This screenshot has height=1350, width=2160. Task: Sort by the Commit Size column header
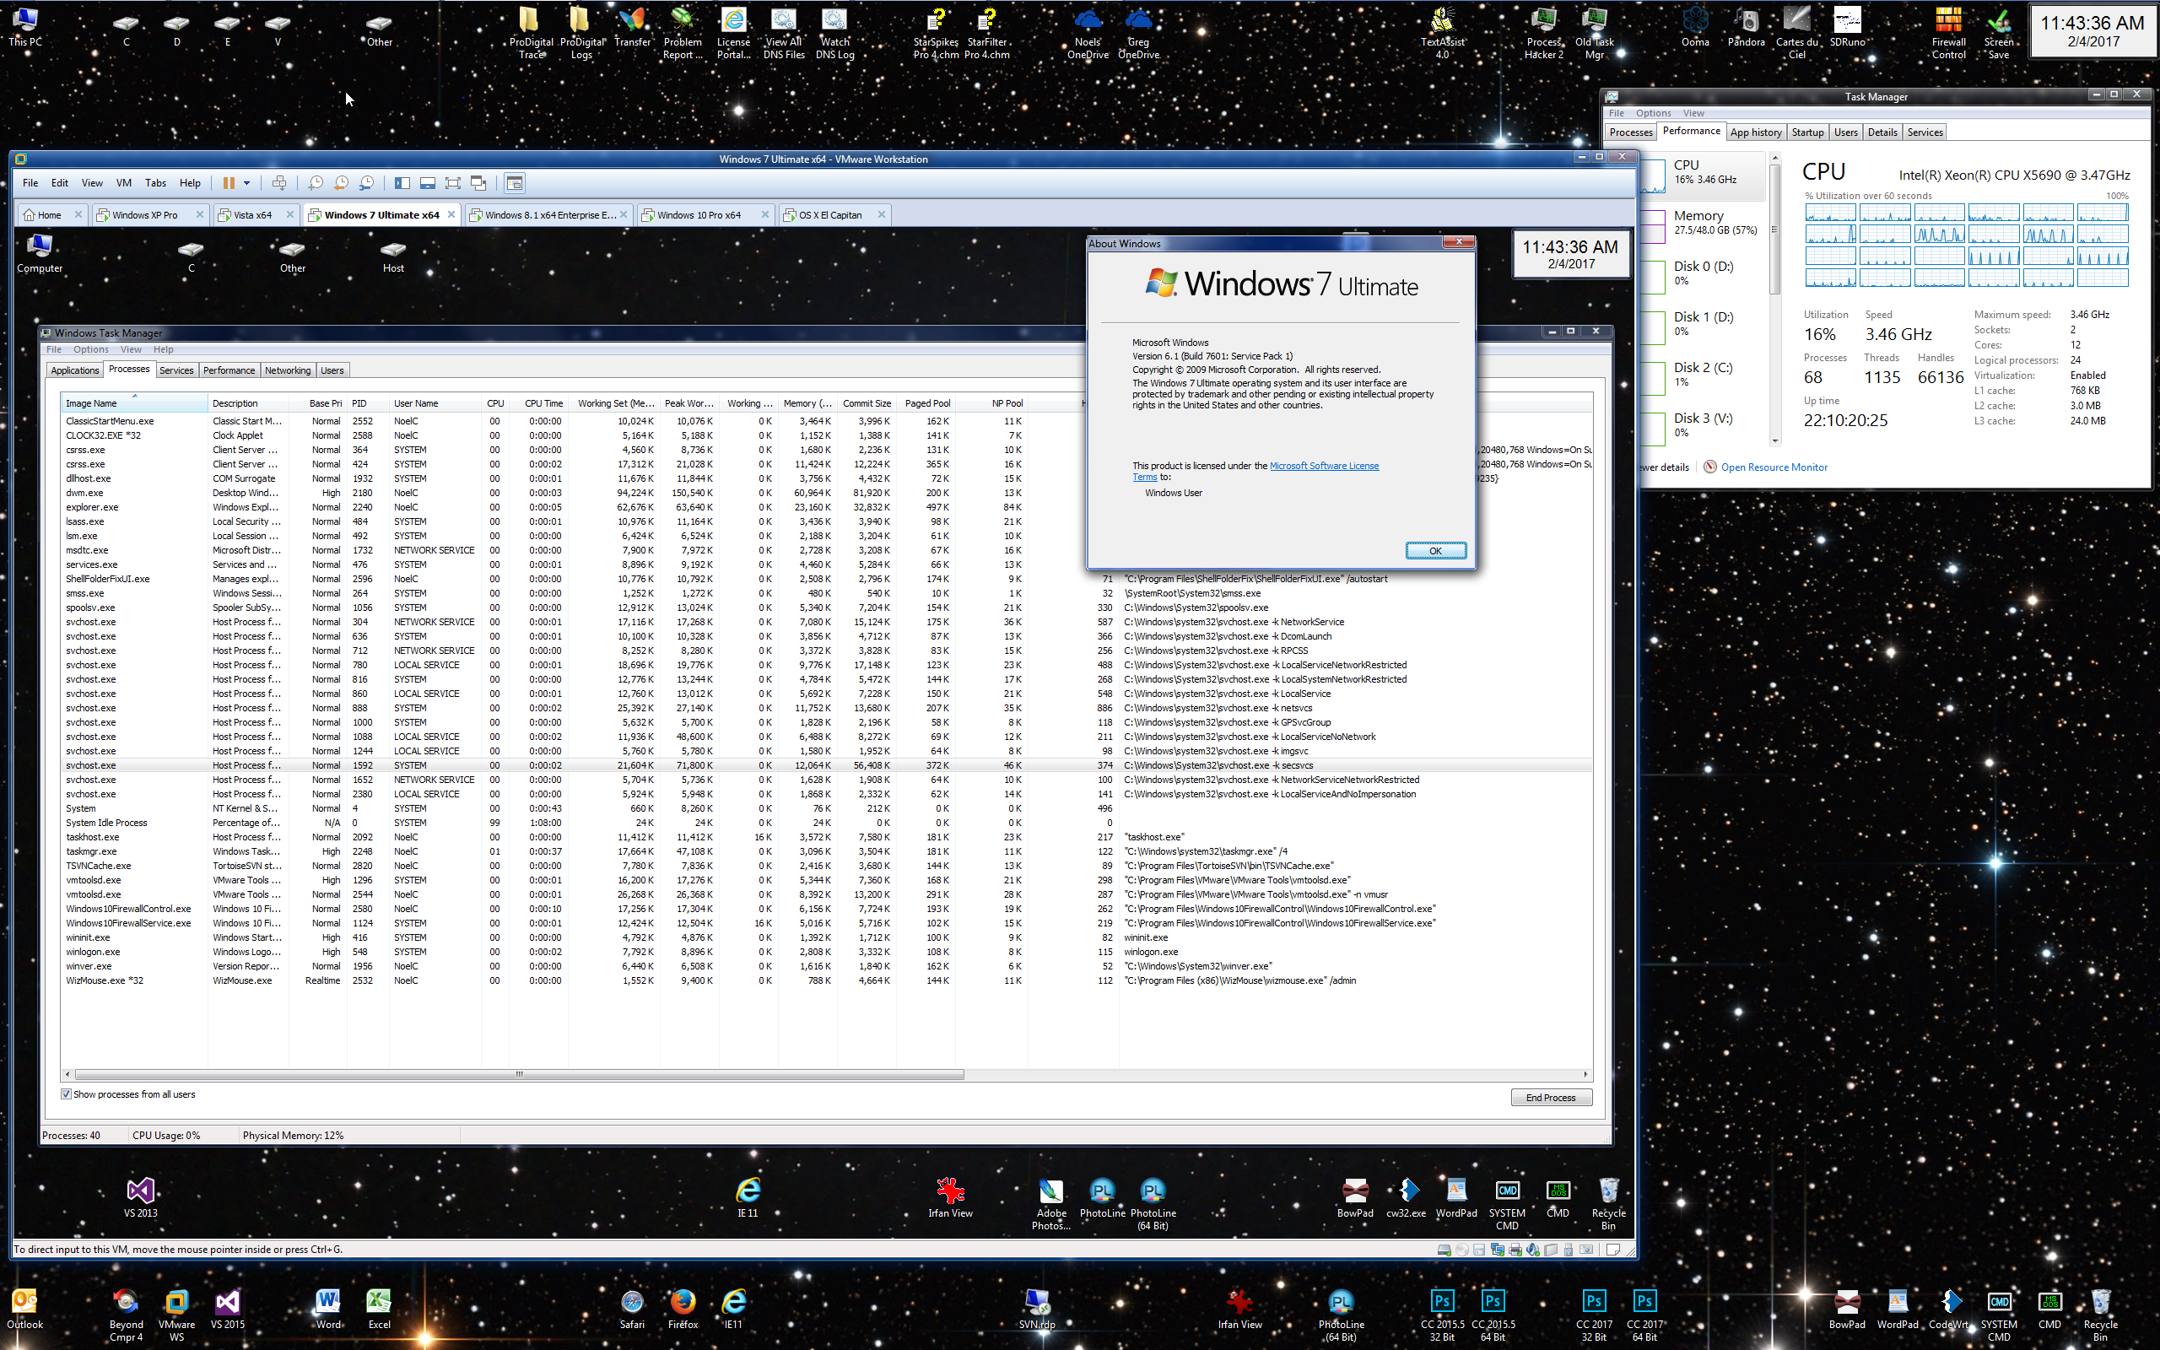(867, 403)
